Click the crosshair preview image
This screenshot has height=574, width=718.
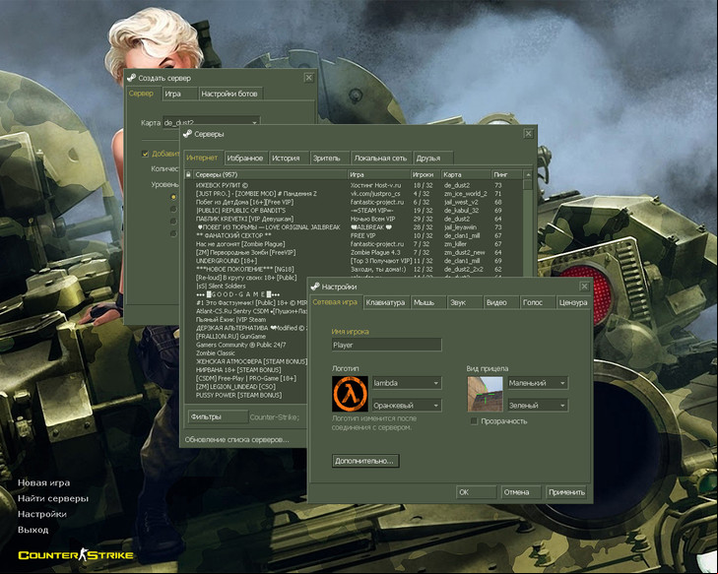click(485, 394)
